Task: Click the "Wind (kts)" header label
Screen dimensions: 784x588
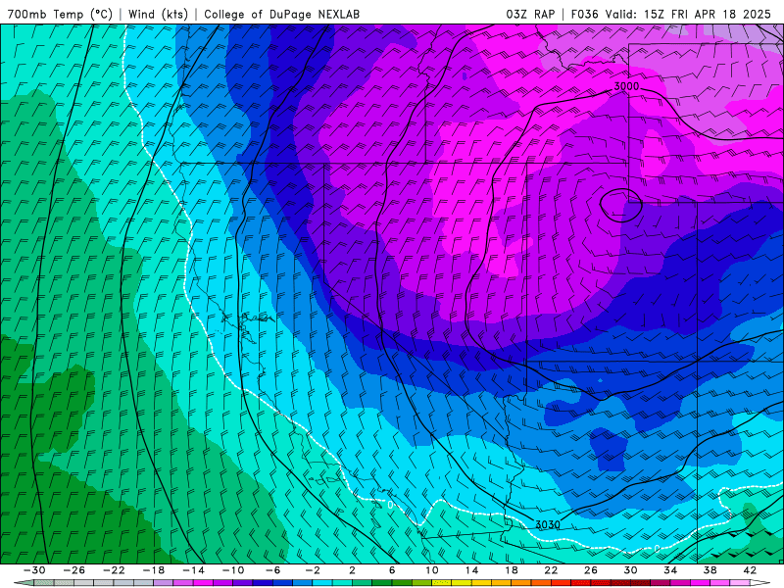Action: point(158,14)
